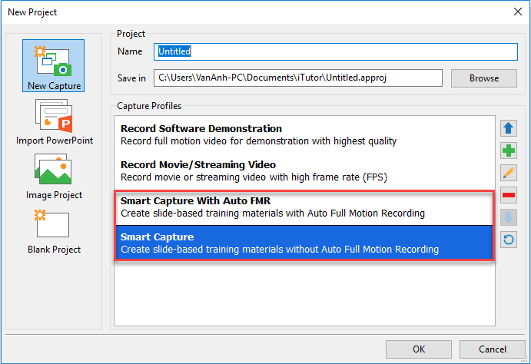Cancel the New Project dialog
Viewport: 531px width, 364px height.
[492, 349]
